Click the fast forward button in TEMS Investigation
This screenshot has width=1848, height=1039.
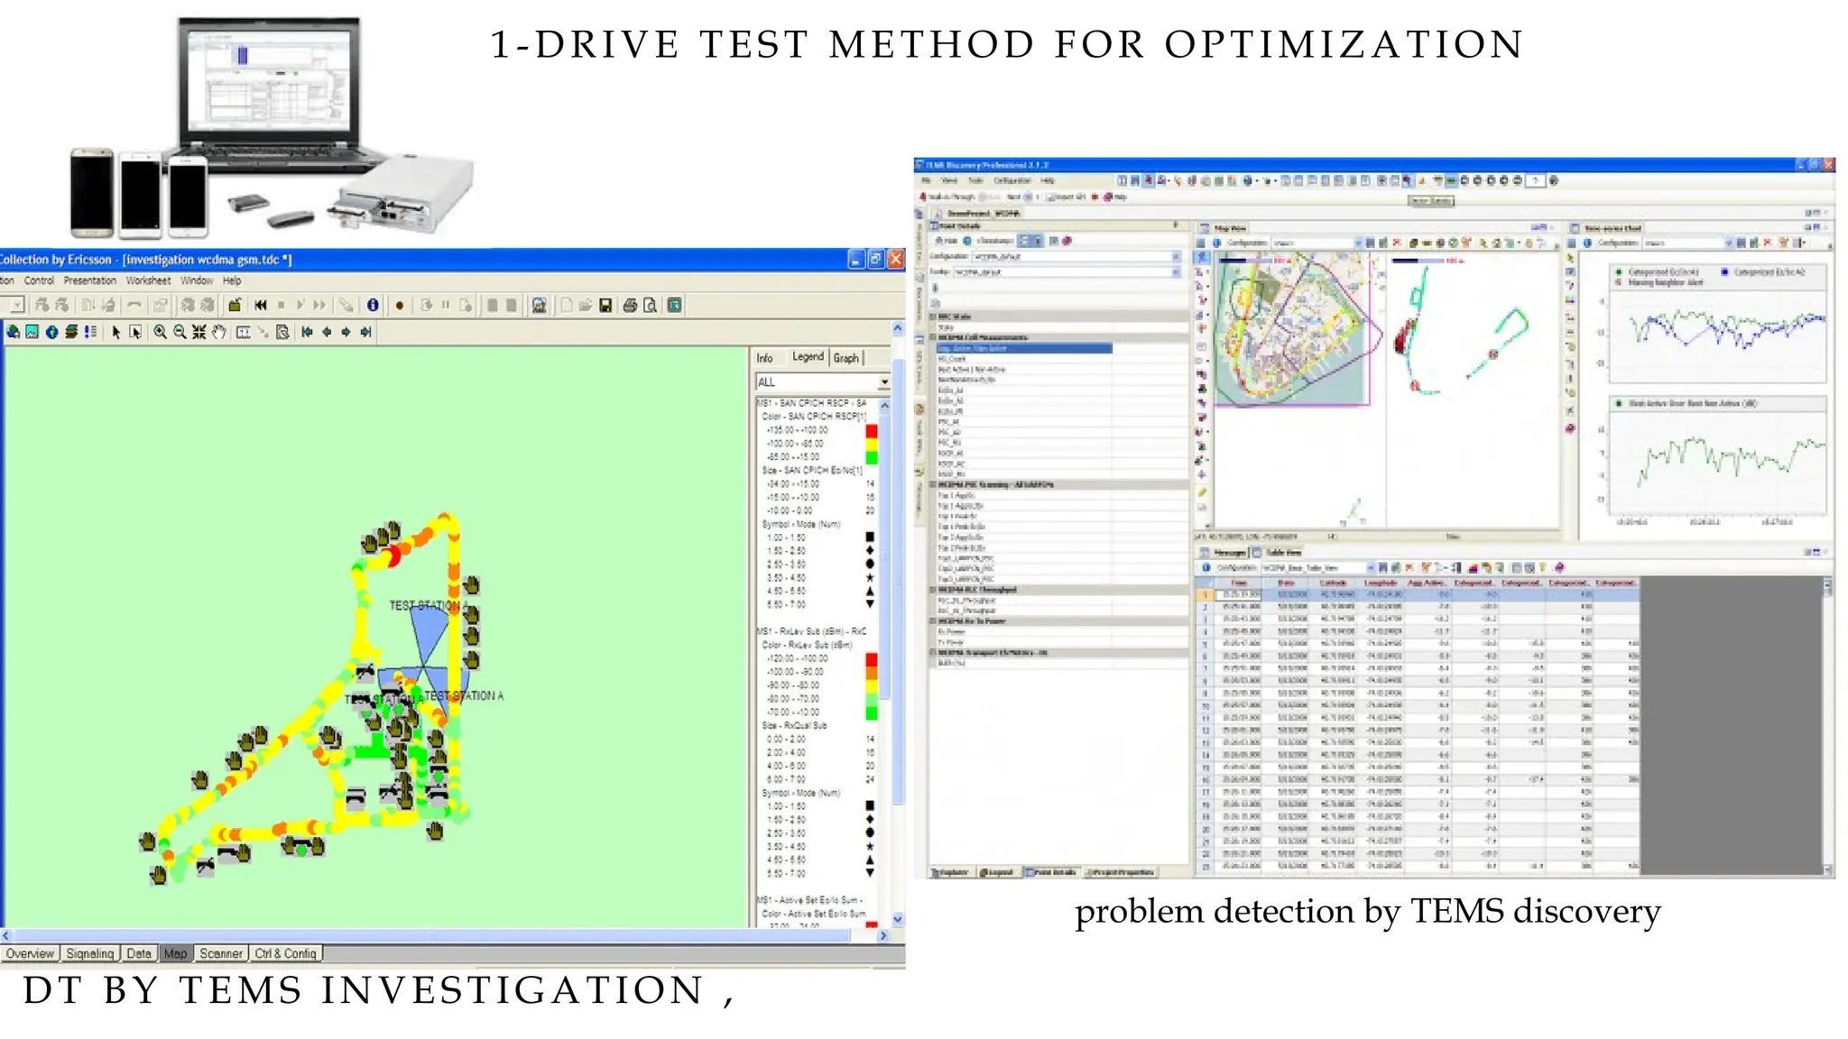318,306
